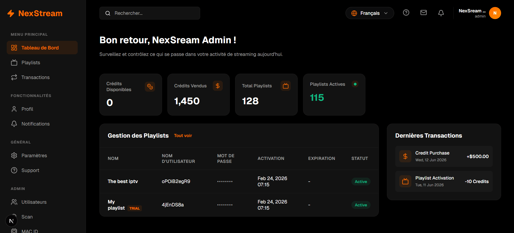This screenshot has width=514, height=233.
Task: Click the NexStream lightning bolt logo
Action: coord(11,13)
